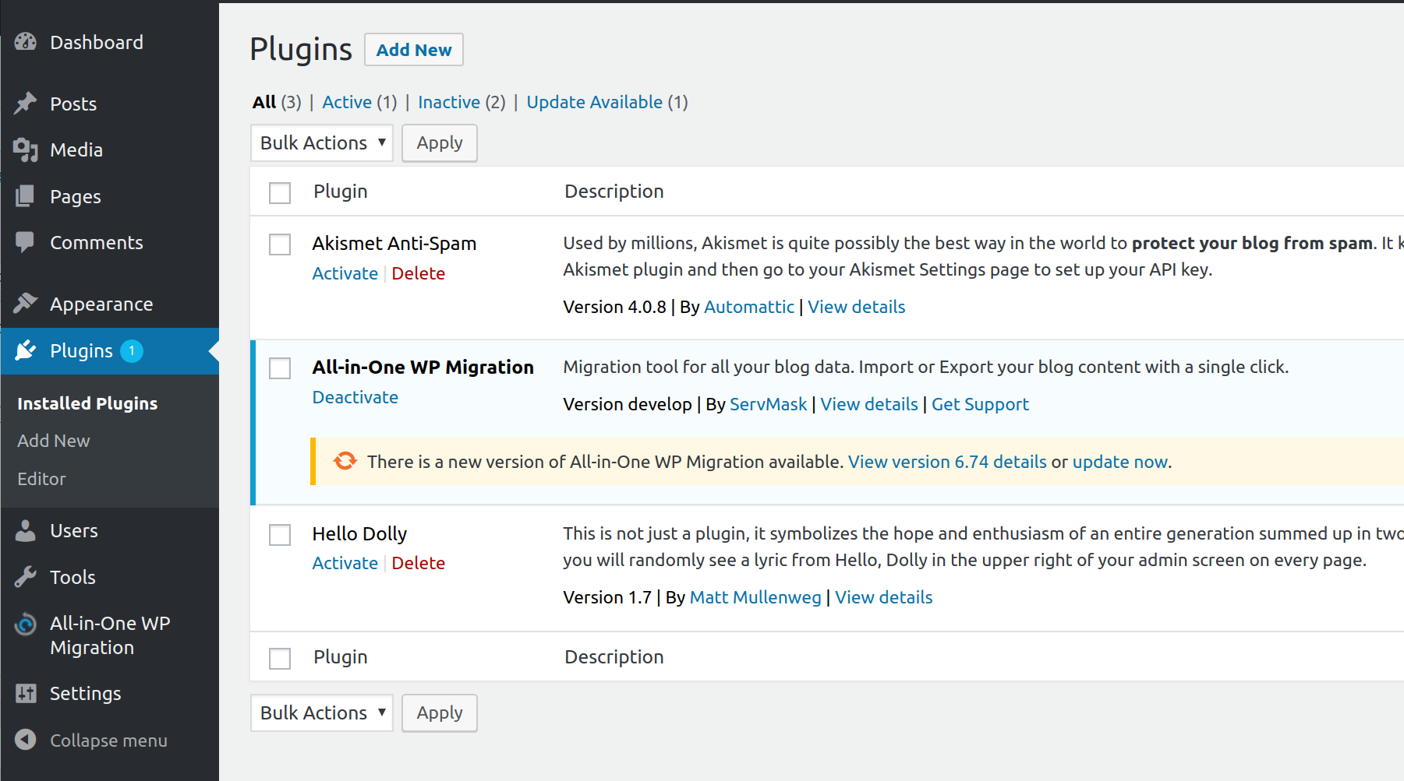
Task: Check the Hello Dolly plugin checkbox
Action: click(x=280, y=535)
